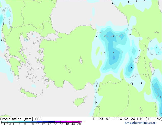Select the 25 to 30 mm legend swatch
Image resolution: width=162 pixels, height=125 pixels.
51,122
